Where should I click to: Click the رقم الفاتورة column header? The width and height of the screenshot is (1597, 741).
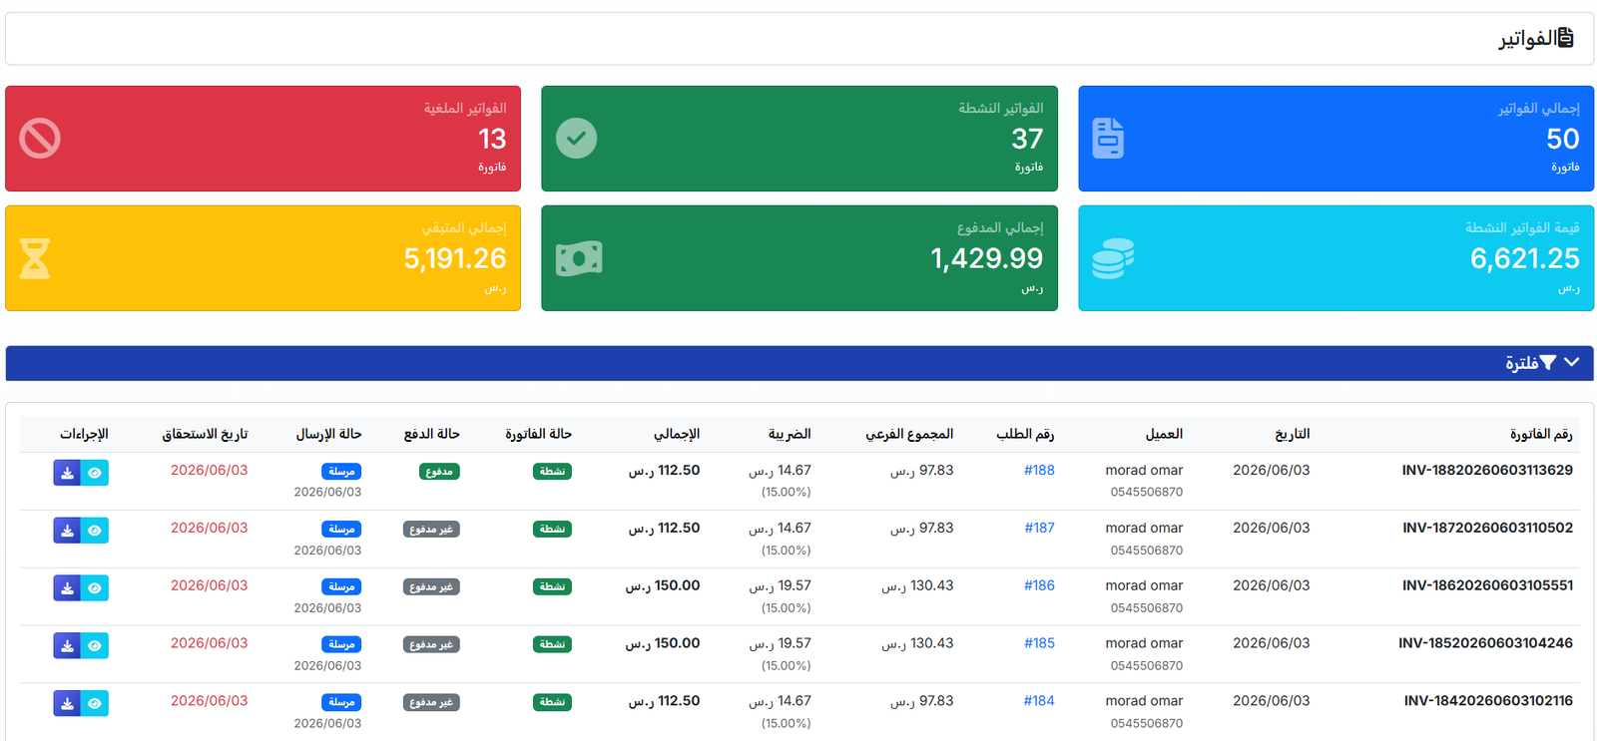coord(1541,434)
